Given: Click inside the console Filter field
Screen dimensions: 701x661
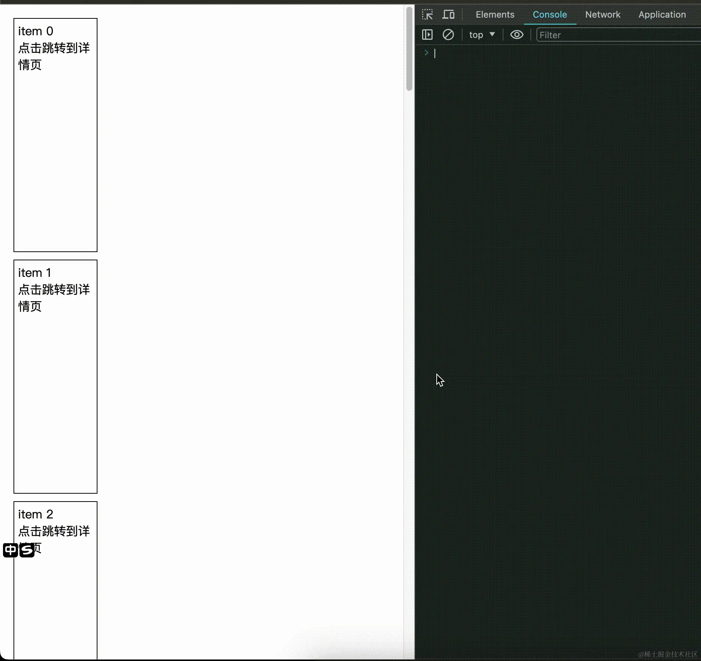Looking at the screenshot, I should pyautogui.click(x=581, y=35).
